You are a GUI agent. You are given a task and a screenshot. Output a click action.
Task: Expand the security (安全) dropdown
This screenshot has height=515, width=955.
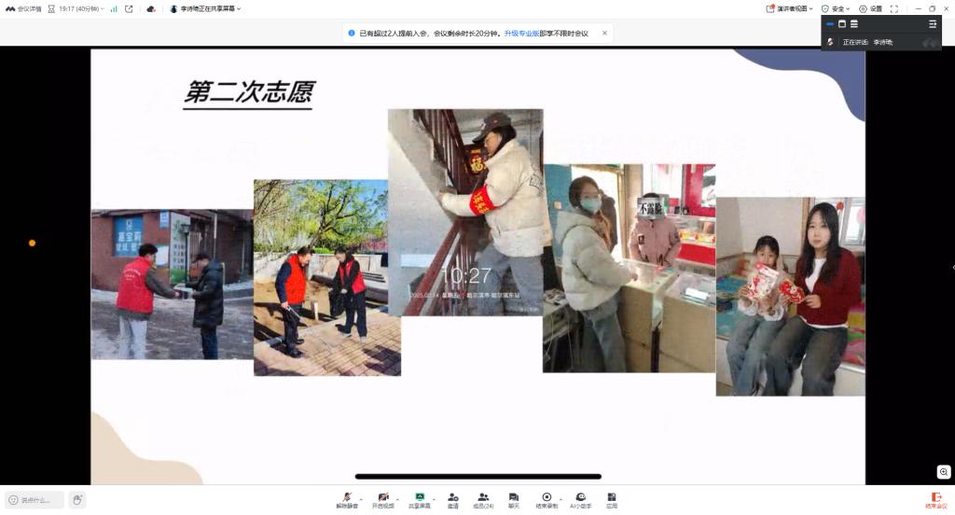click(x=836, y=8)
